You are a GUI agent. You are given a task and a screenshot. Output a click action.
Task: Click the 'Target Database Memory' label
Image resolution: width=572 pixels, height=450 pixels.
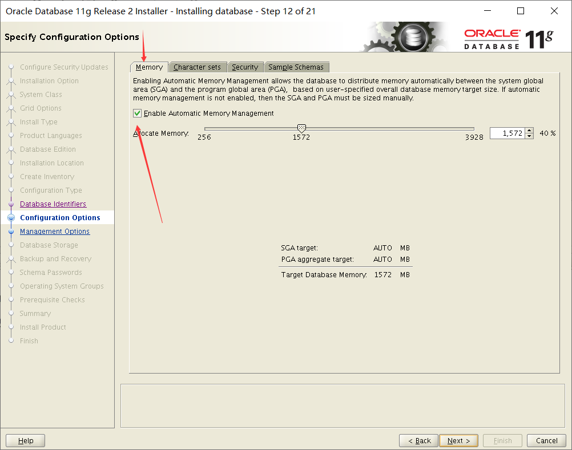point(324,275)
